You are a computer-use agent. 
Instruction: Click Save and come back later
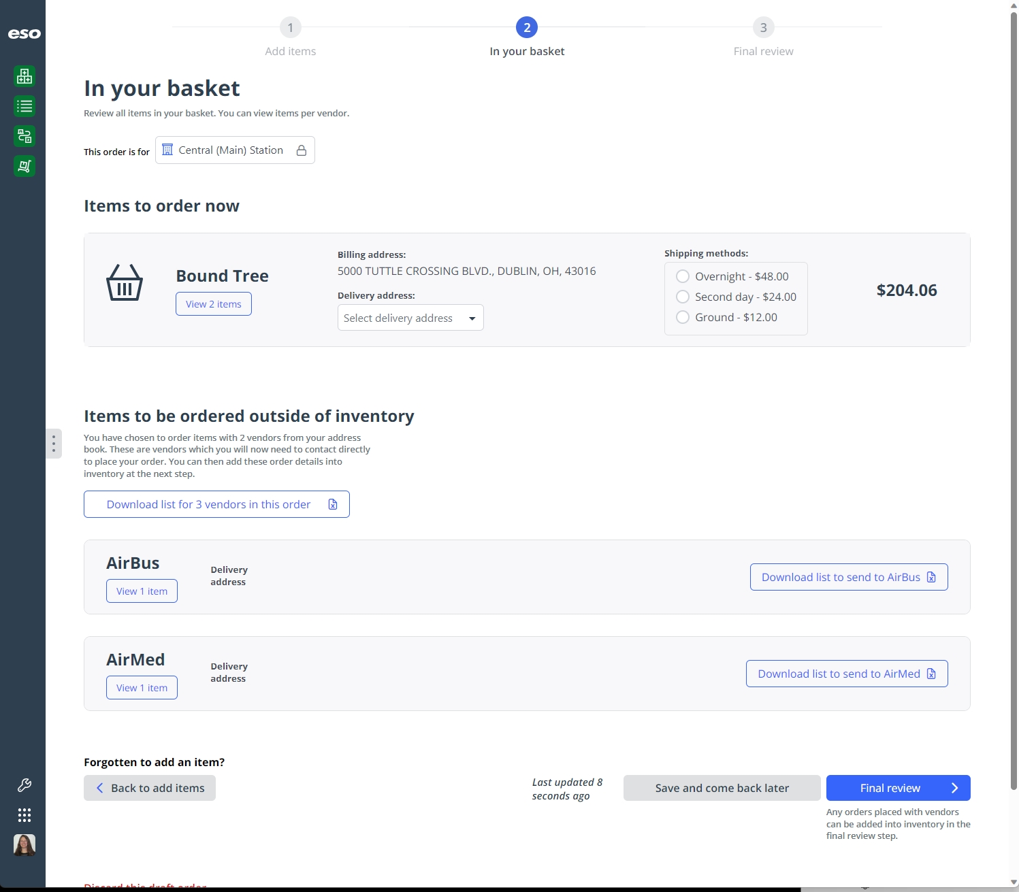(722, 788)
